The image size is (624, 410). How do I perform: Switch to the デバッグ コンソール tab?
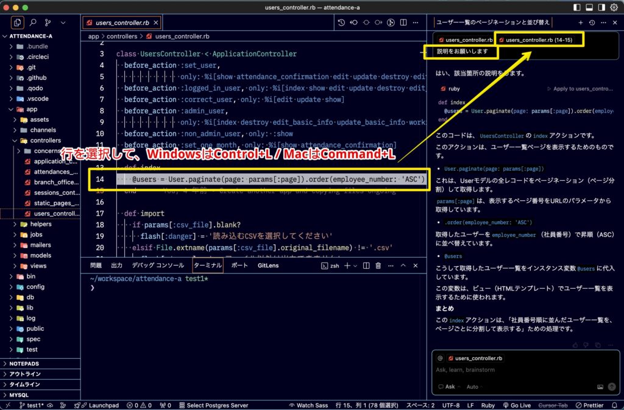coord(158,266)
